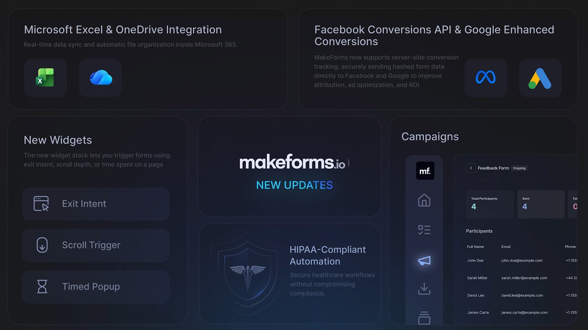Click the New Widgets heading
588x330 pixels.
58,140
